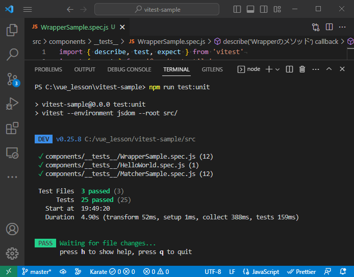Open editor More Actions ellipsis
This screenshot has height=277, width=354.
[x=342, y=28]
